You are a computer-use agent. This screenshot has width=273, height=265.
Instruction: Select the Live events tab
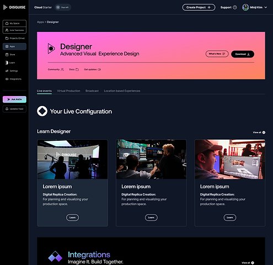44,91
